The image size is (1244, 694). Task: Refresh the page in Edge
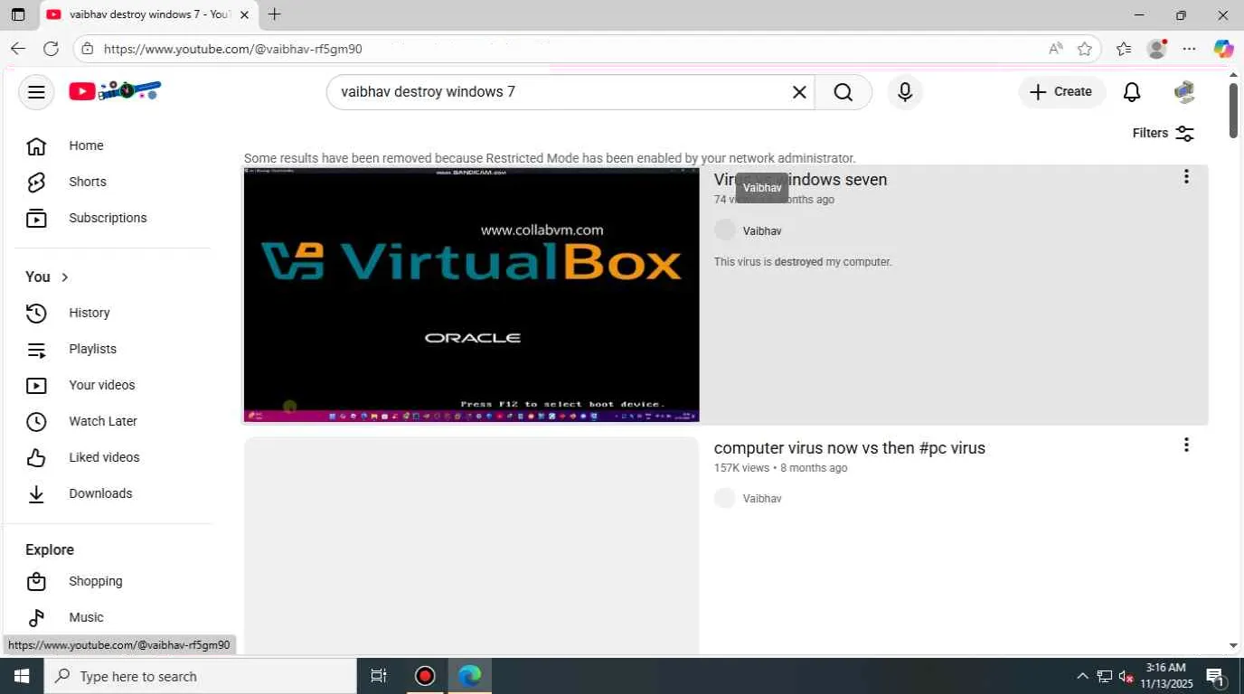point(51,49)
